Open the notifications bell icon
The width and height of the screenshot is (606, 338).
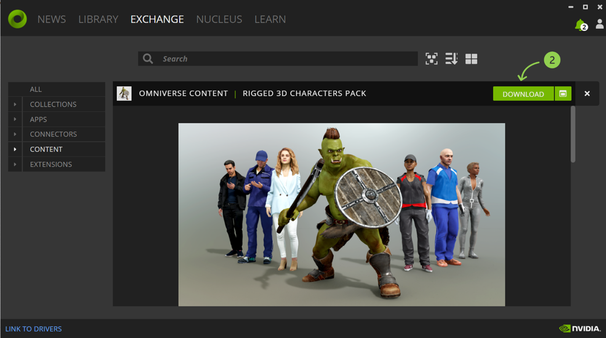581,25
